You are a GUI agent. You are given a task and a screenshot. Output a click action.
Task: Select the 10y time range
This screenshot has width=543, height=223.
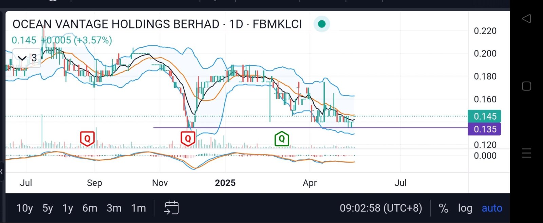pyautogui.click(x=25, y=208)
